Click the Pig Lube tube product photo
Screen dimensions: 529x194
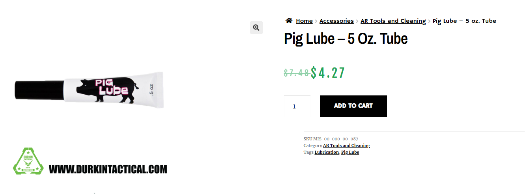89,90
